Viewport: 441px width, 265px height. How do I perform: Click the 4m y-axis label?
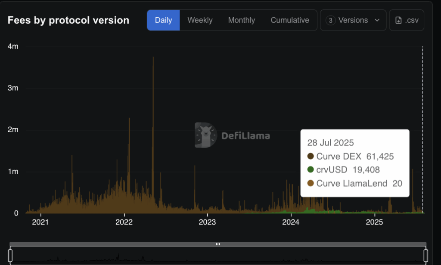13,46
